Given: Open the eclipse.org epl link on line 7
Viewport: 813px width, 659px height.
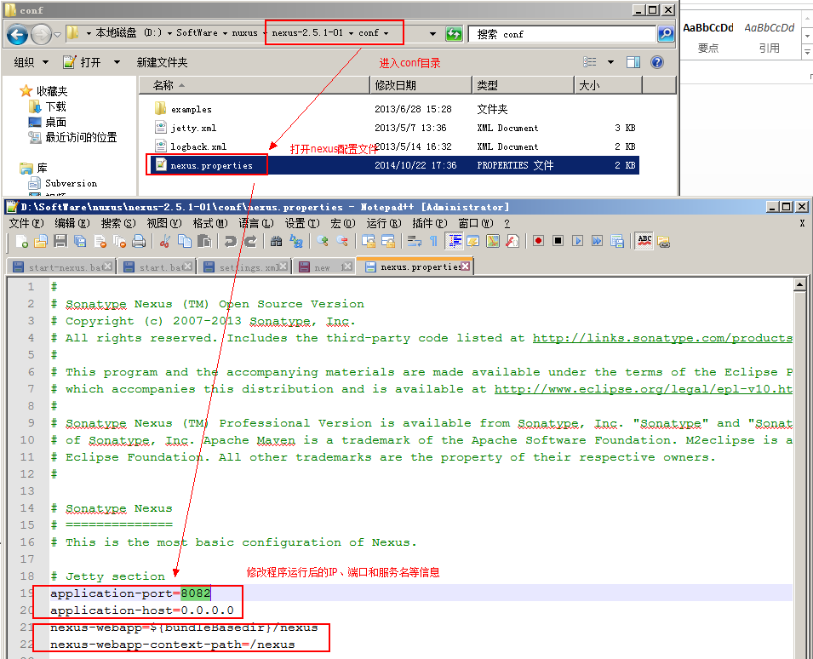Looking at the screenshot, I should tap(643, 389).
